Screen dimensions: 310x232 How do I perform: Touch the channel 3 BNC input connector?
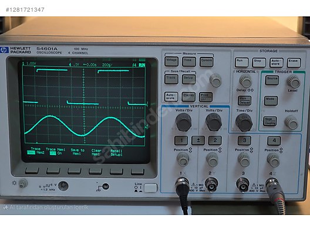pos(243,185)
